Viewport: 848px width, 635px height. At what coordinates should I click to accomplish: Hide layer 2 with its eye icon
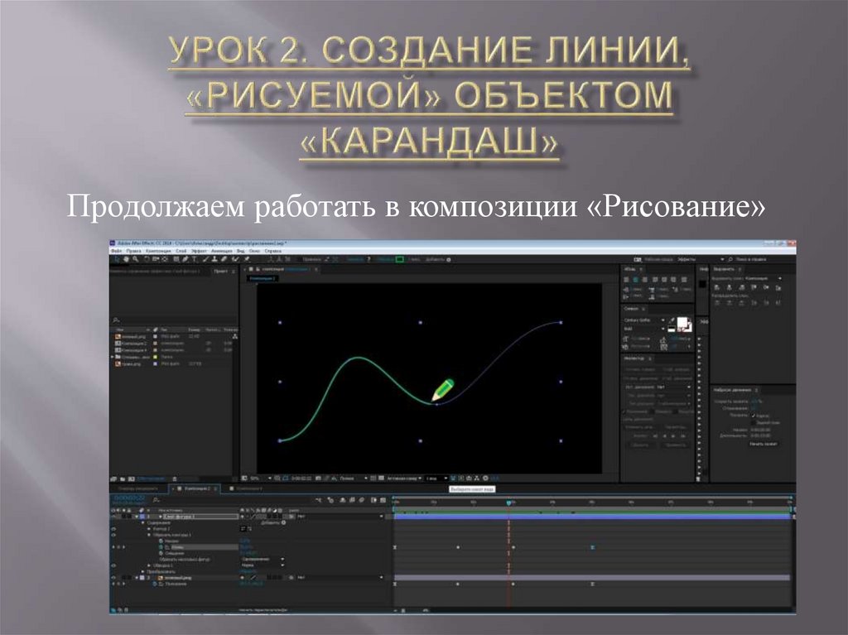113,577
